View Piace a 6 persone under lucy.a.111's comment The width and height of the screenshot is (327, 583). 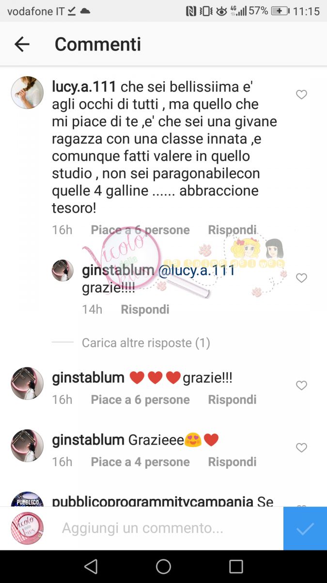point(140,230)
